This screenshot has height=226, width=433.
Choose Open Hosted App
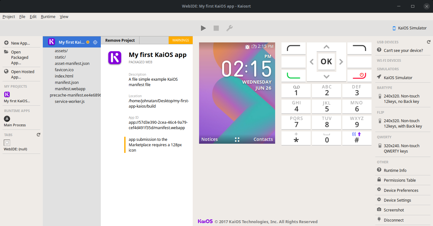(22, 74)
